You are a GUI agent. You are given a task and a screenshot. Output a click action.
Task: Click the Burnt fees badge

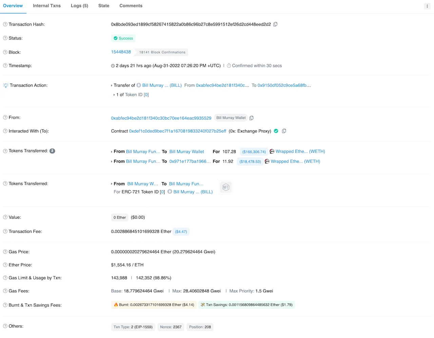154,305
